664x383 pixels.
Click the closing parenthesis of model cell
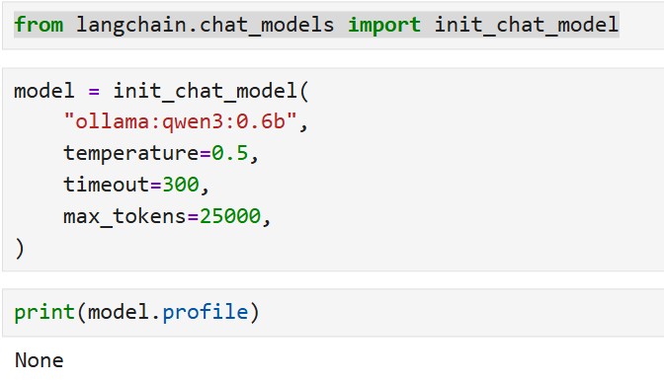(20, 249)
